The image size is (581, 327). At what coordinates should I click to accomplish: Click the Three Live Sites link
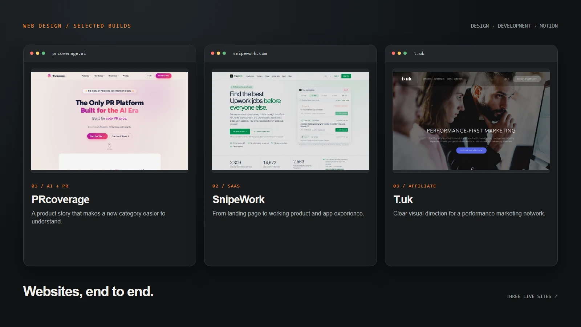(x=532, y=296)
